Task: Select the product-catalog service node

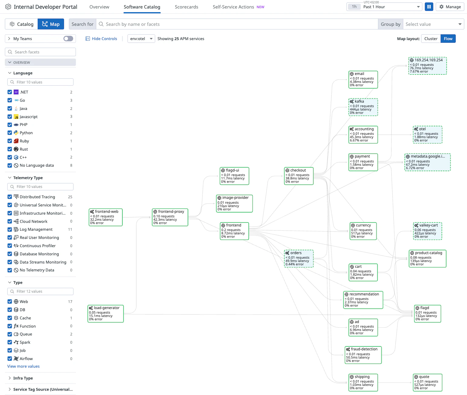Action: (x=428, y=258)
